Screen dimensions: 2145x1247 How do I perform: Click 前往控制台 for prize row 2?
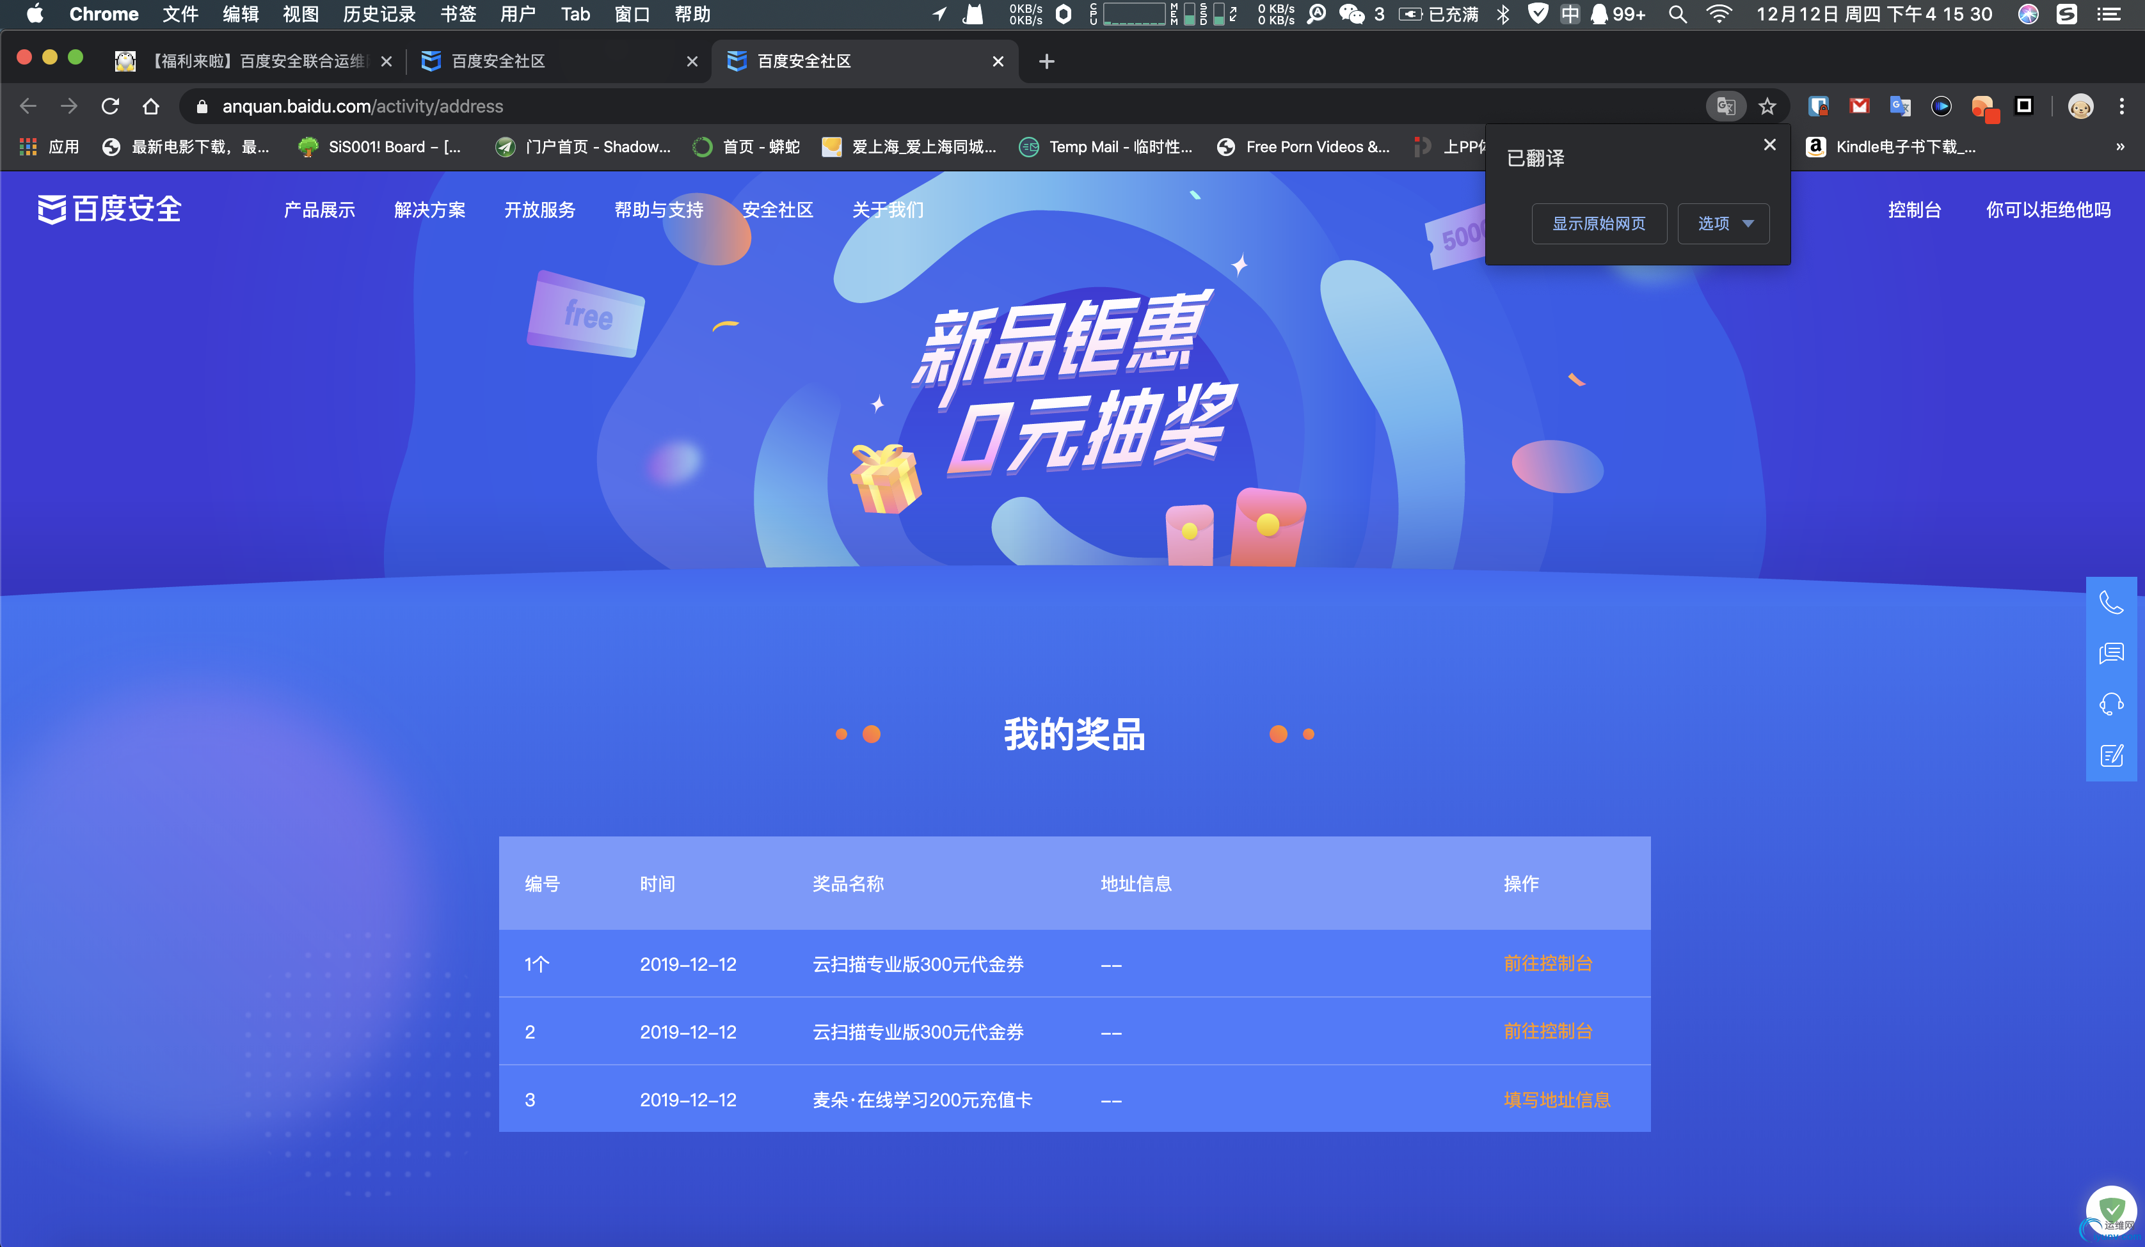pos(1547,1031)
